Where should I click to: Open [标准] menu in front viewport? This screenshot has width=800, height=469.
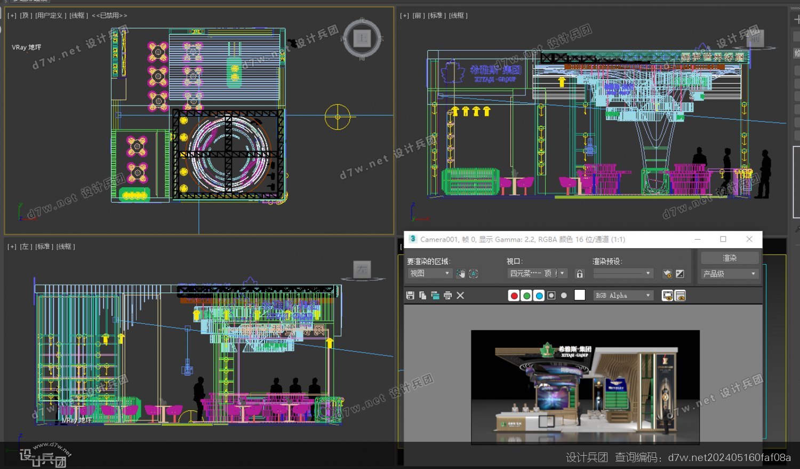(437, 15)
